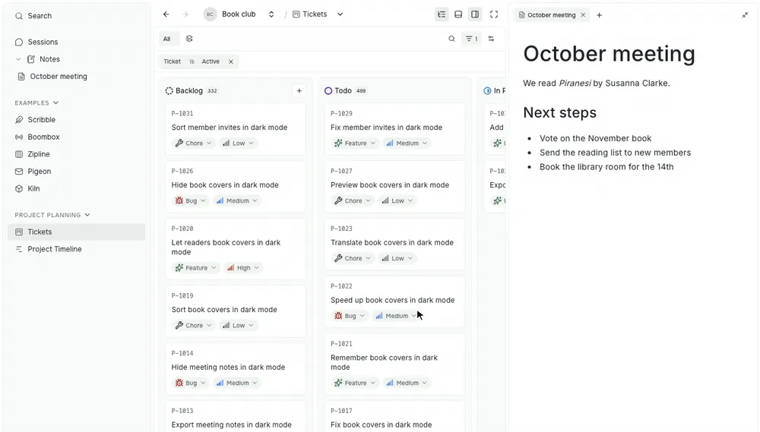Go forward with the right arrow

(185, 14)
